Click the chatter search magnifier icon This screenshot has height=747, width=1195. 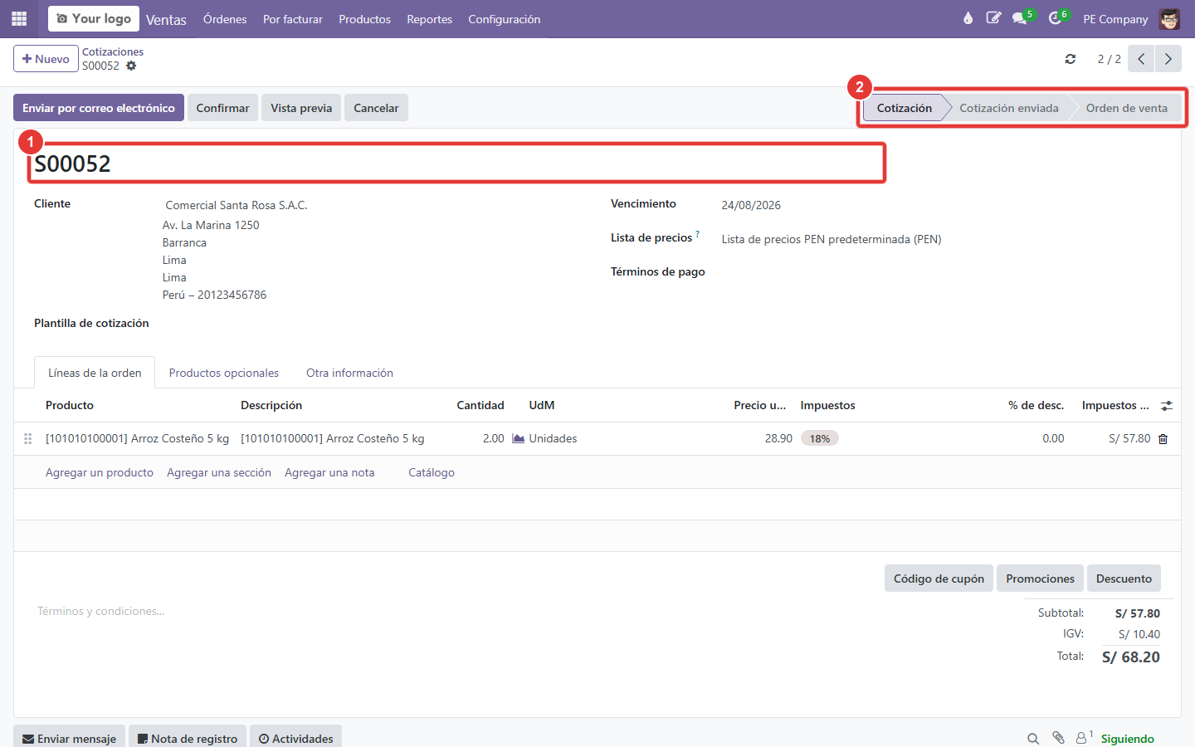(1033, 739)
